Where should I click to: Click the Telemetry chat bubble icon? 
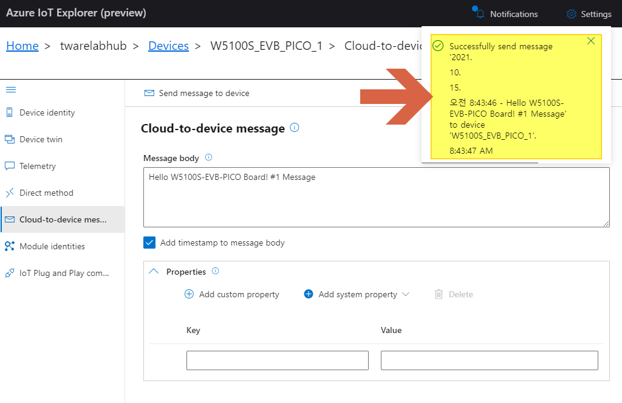(10, 166)
